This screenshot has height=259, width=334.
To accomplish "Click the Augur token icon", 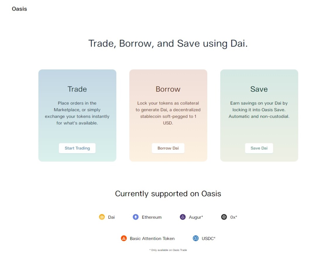I will (183, 217).
